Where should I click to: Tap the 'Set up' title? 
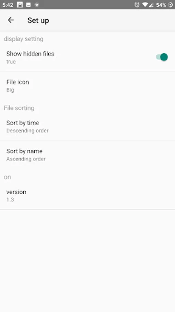point(38,20)
